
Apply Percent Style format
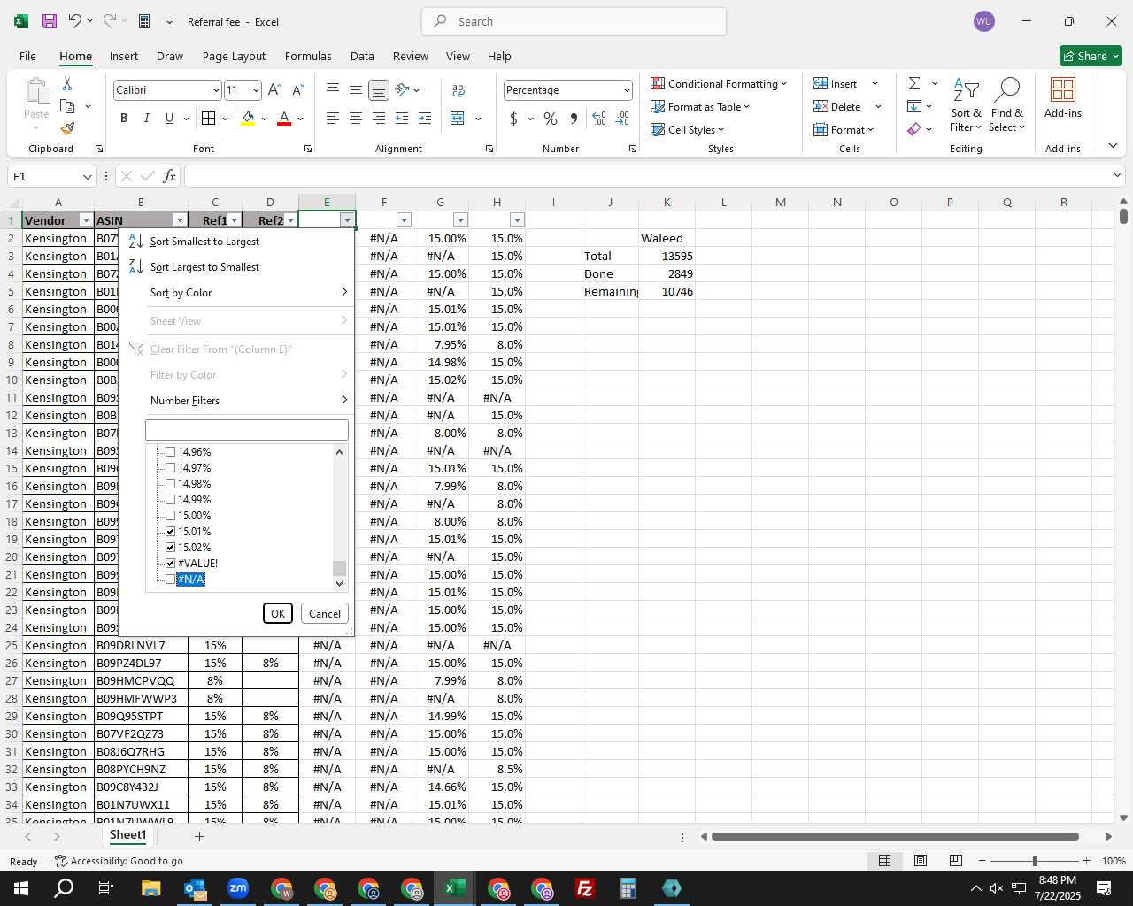[x=551, y=119]
